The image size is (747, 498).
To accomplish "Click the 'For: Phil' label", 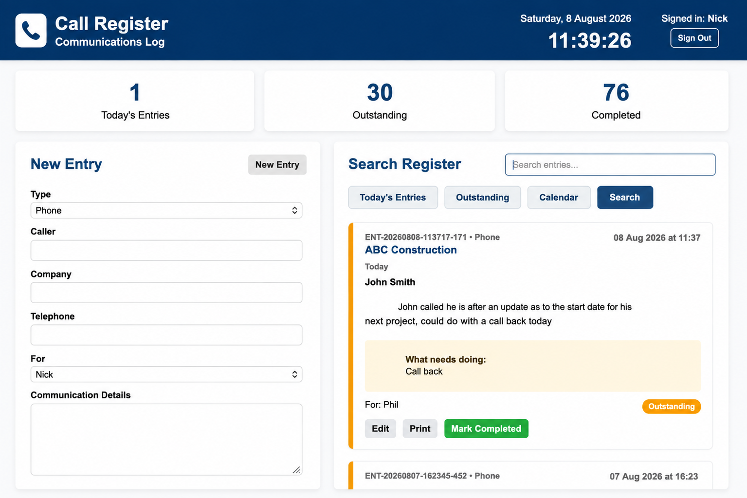I will click(382, 405).
